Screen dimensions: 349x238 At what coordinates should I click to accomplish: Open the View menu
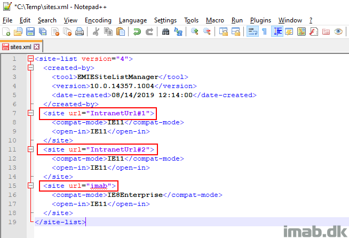coord(70,20)
